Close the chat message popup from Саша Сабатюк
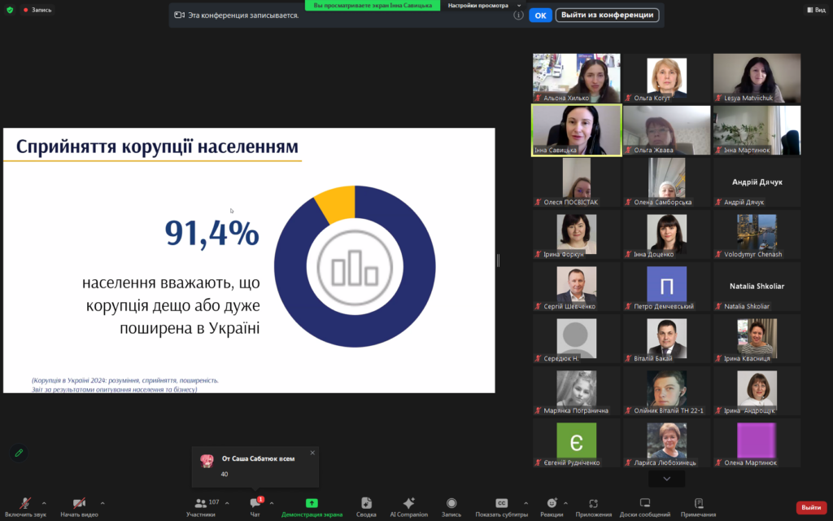 [x=312, y=453]
